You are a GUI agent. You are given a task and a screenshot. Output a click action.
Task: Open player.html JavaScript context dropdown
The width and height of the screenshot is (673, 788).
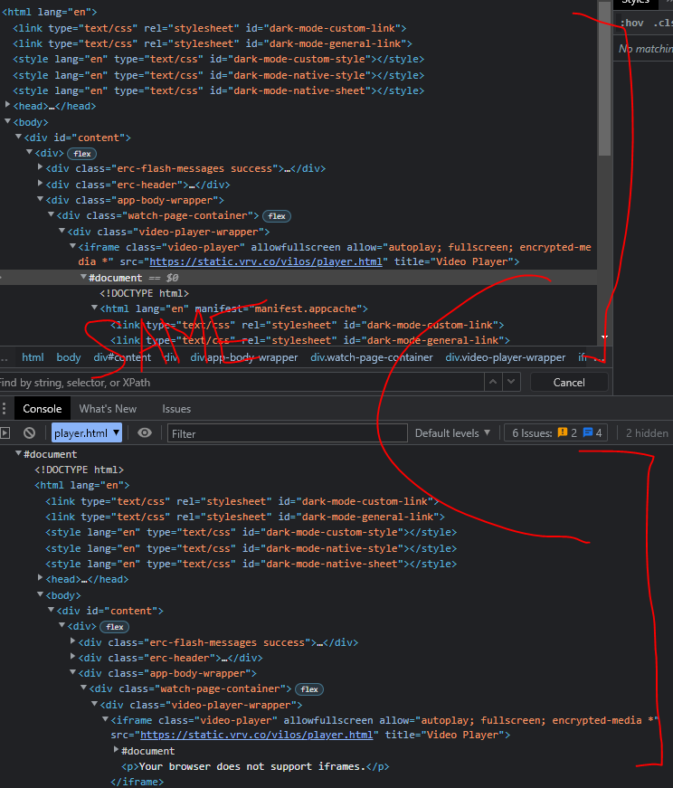(87, 432)
